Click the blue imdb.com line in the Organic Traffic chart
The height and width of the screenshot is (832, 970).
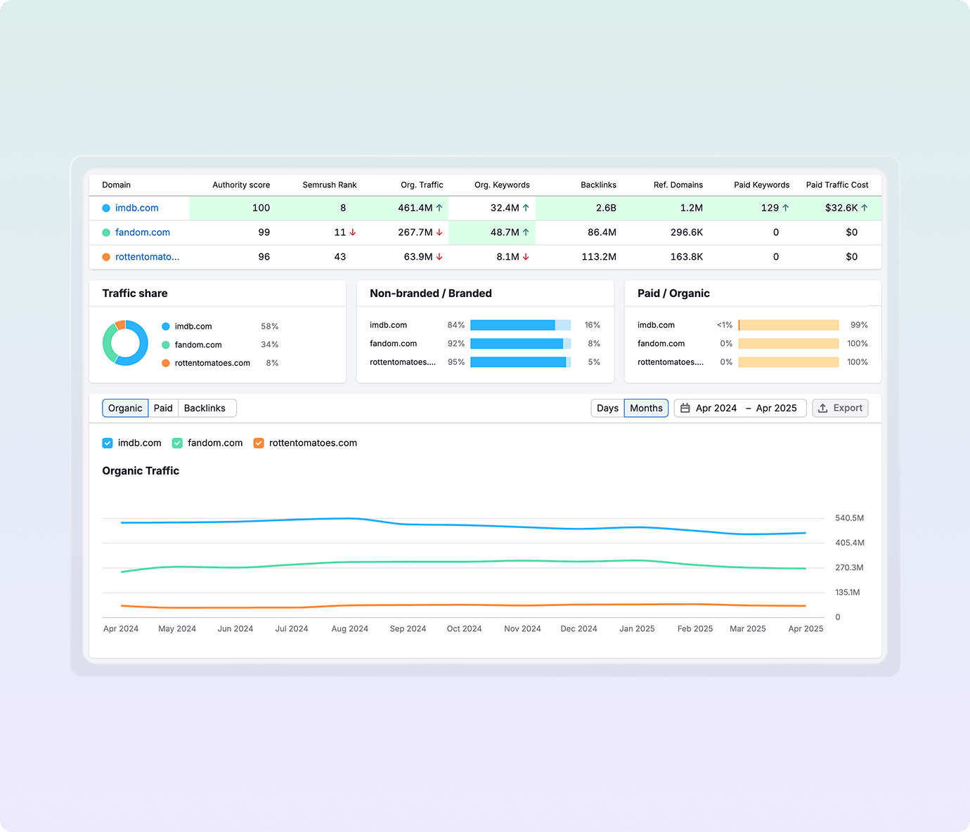[464, 525]
